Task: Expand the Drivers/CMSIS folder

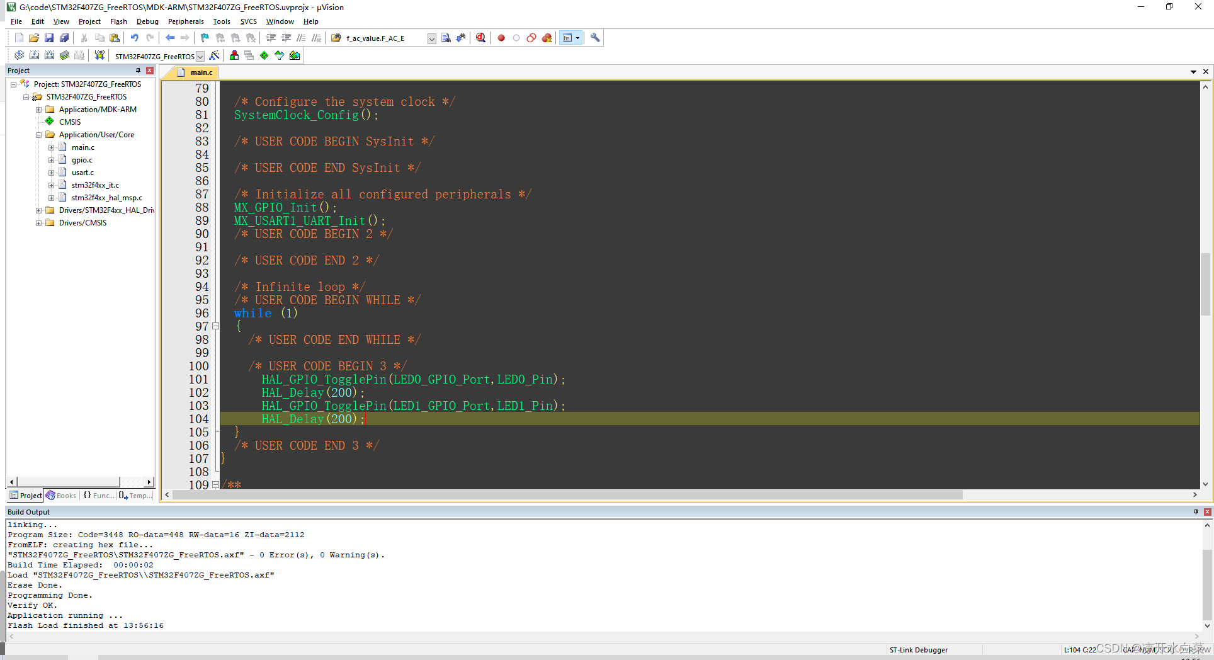Action: coord(38,223)
